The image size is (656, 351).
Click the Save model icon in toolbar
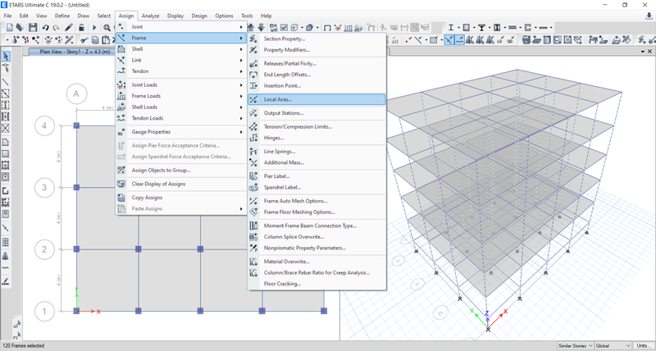pos(32,27)
